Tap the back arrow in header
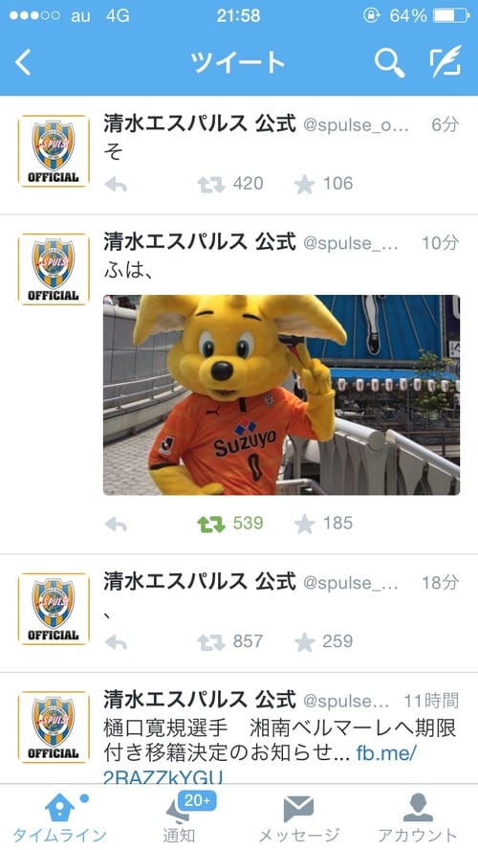Screen dimensions: 478x850 (x=23, y=62)
